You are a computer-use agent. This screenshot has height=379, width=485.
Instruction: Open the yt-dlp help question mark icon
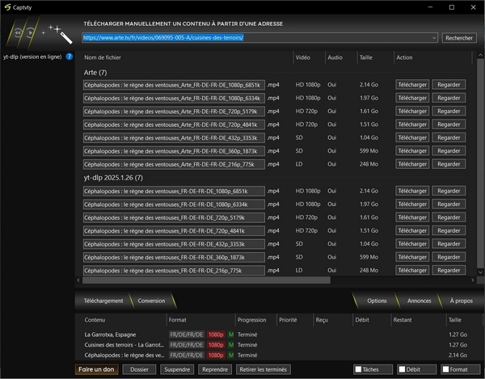70,57
